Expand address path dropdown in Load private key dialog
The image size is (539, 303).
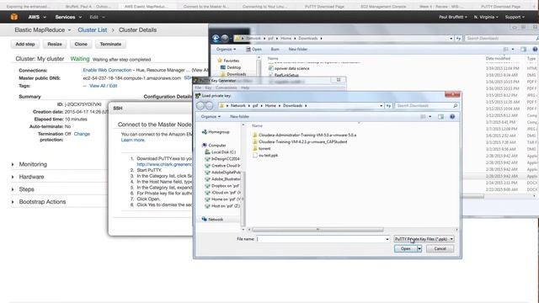pyautogui.click(x=381, y=106)
